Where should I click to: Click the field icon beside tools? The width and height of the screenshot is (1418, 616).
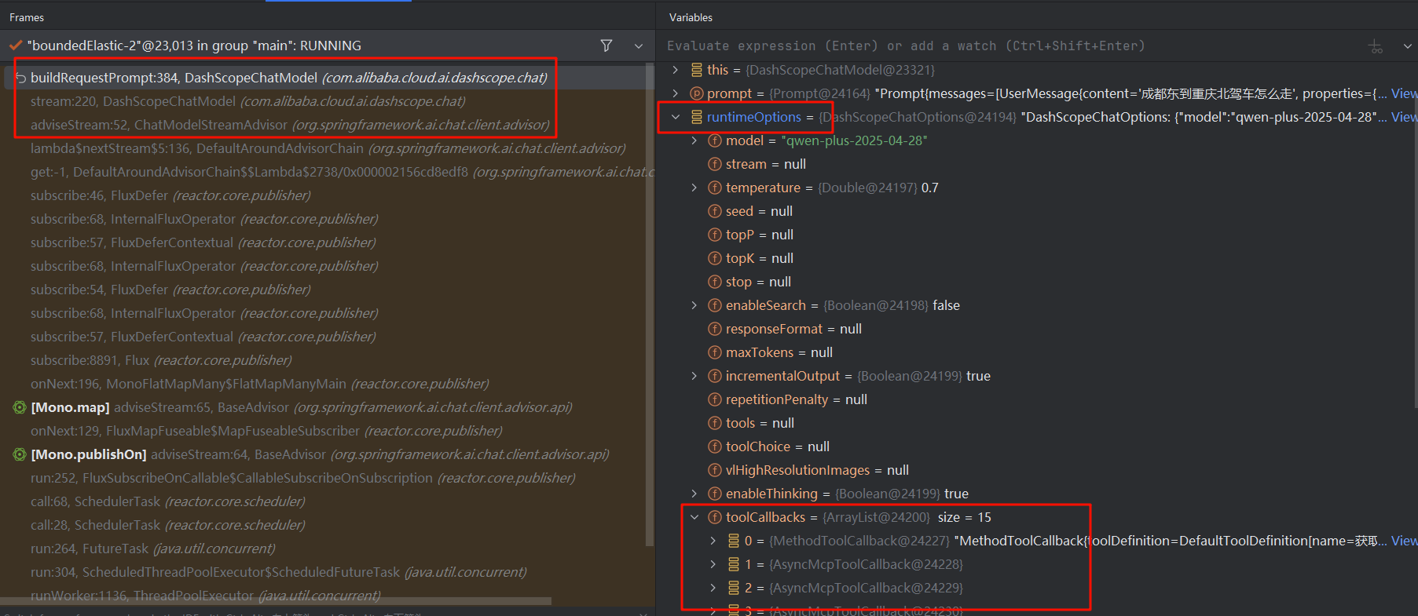point(715,423)
